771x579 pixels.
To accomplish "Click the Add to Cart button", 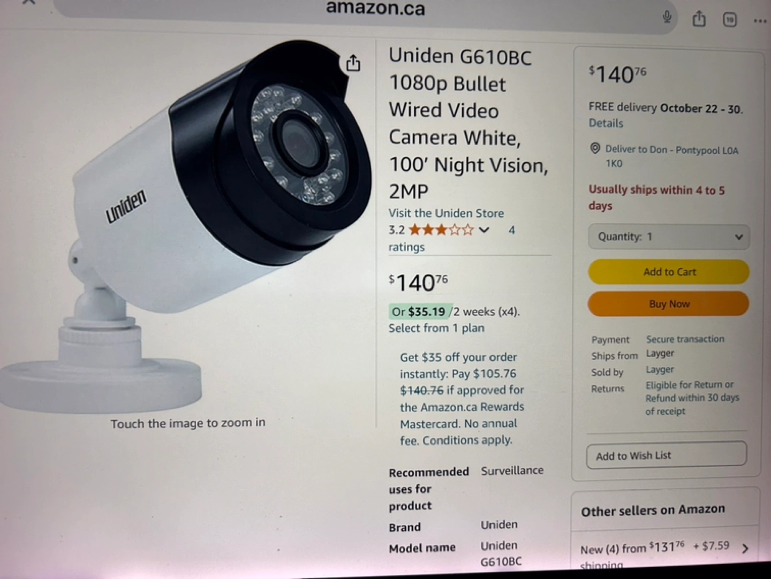I will tap(669, 272).
